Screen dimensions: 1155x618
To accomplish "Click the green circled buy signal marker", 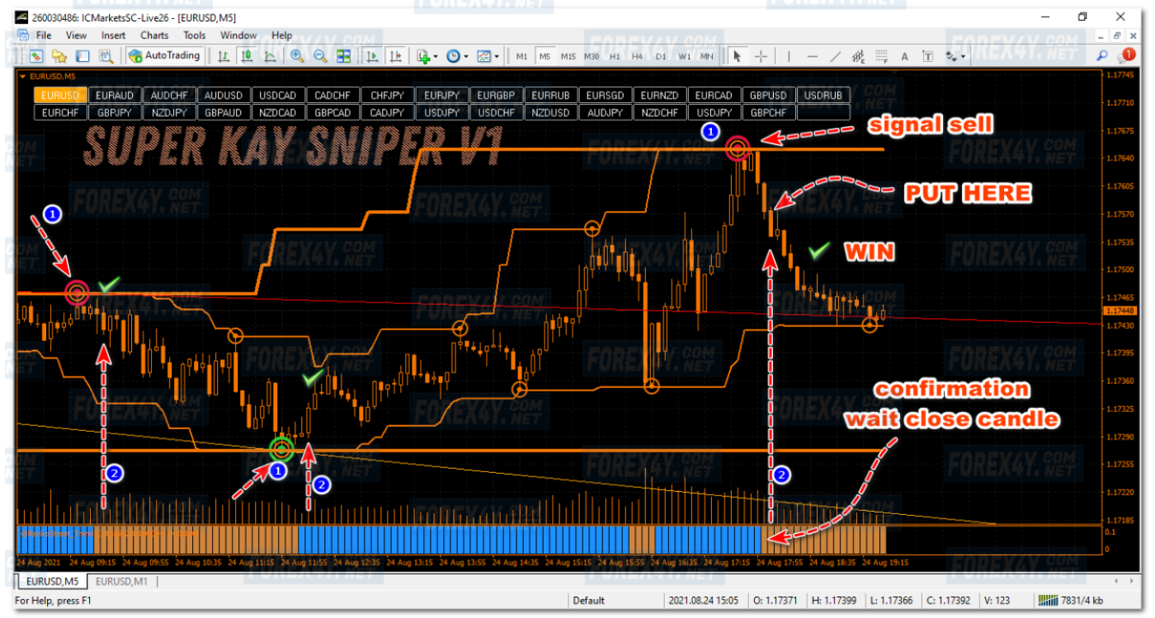I will click(282, 449).
